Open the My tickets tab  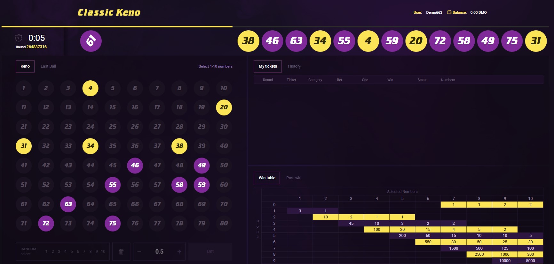coord(268,66)
